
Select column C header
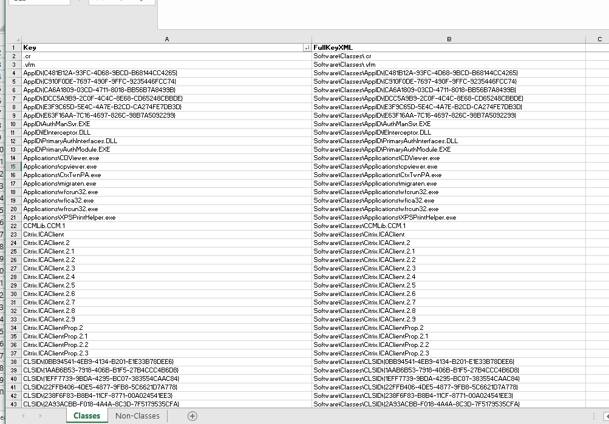tap(599, 39)
